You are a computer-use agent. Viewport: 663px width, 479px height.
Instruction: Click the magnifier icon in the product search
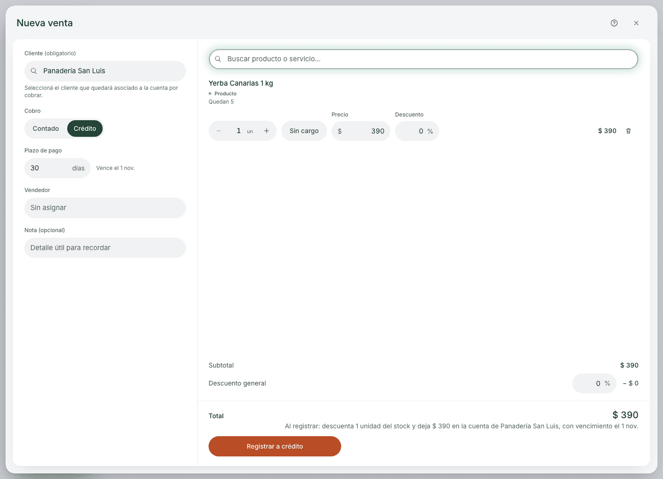click(x=218, y=59)
